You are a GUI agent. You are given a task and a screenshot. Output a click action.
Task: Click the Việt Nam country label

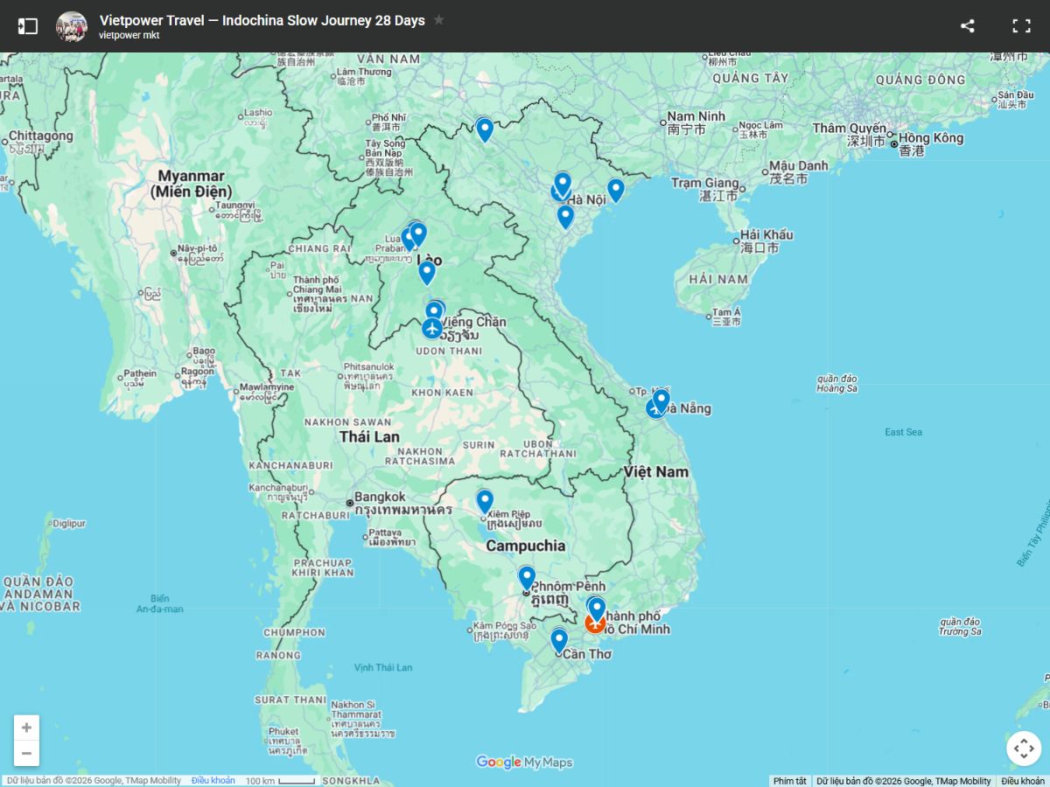(656, 471)
